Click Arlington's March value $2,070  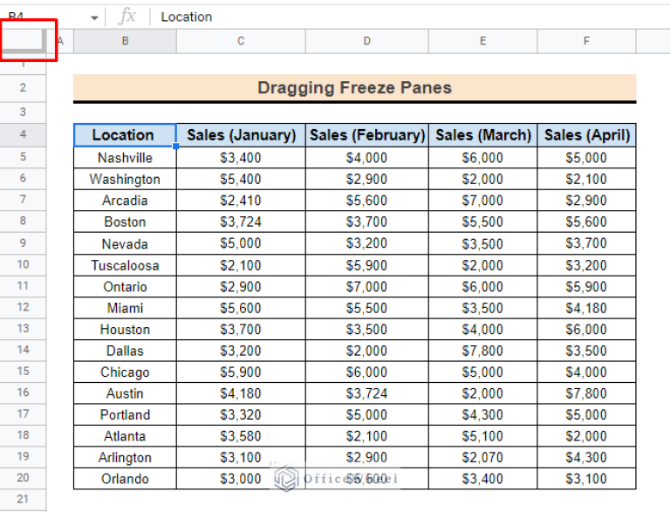coord(482,458)
